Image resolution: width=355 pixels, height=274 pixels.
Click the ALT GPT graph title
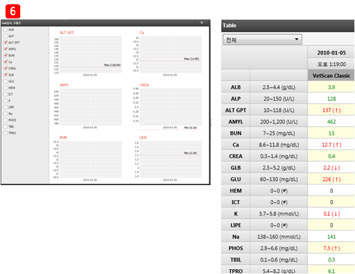(x=67, y=32)
